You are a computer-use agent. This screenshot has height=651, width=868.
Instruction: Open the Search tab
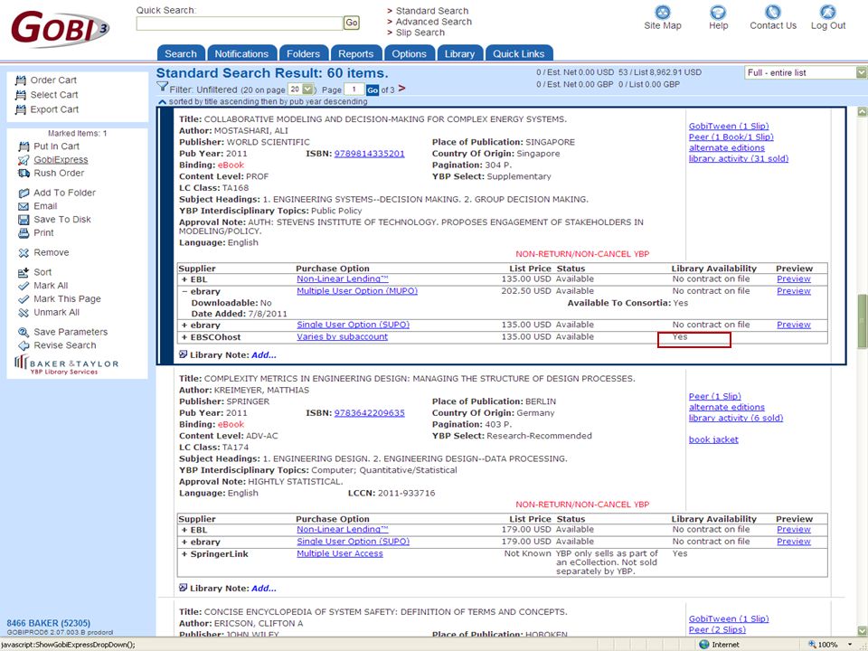tap(181, 53)
